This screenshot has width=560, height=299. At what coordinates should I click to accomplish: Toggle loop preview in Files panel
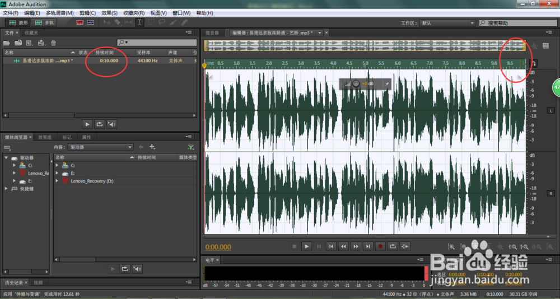[x=100, y=124]
